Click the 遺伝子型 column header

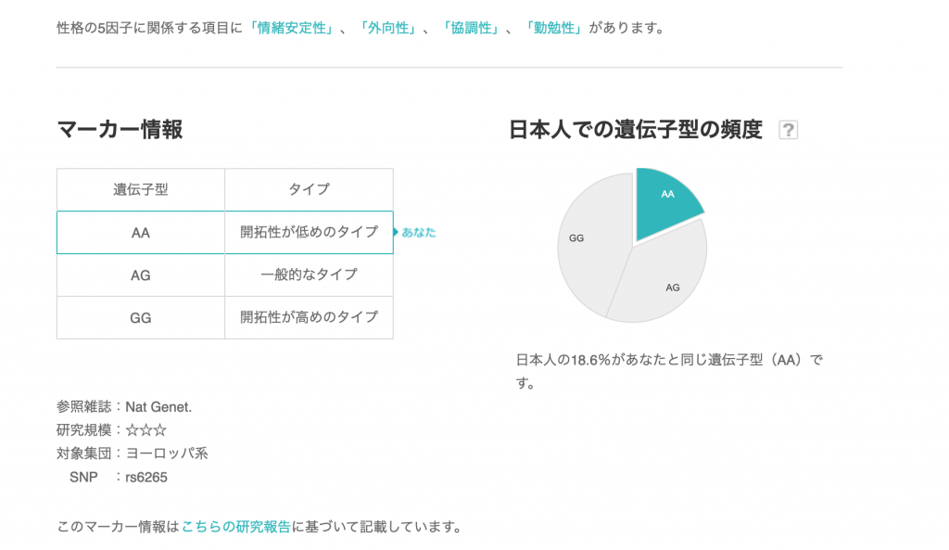tap(141, 189)
